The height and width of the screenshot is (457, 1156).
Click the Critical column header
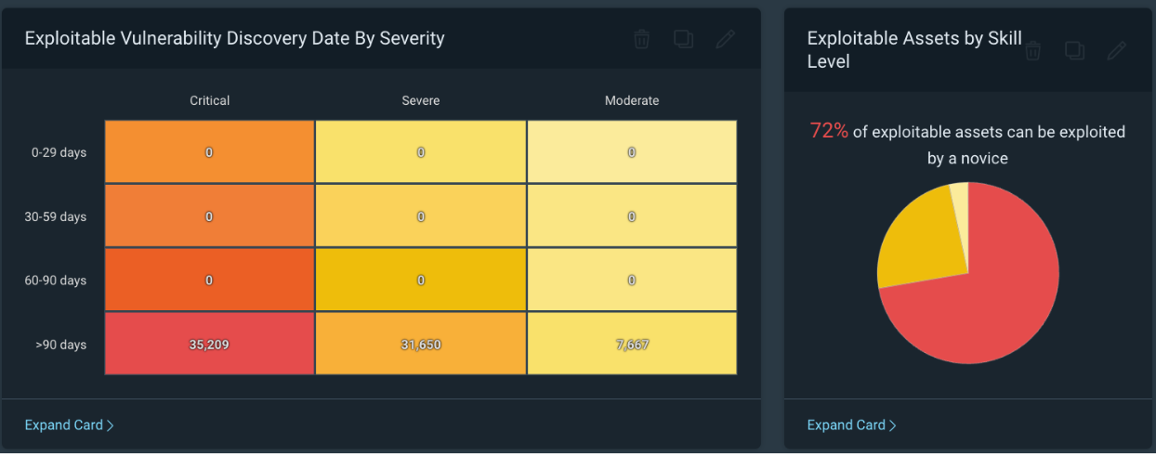(209, 100)
